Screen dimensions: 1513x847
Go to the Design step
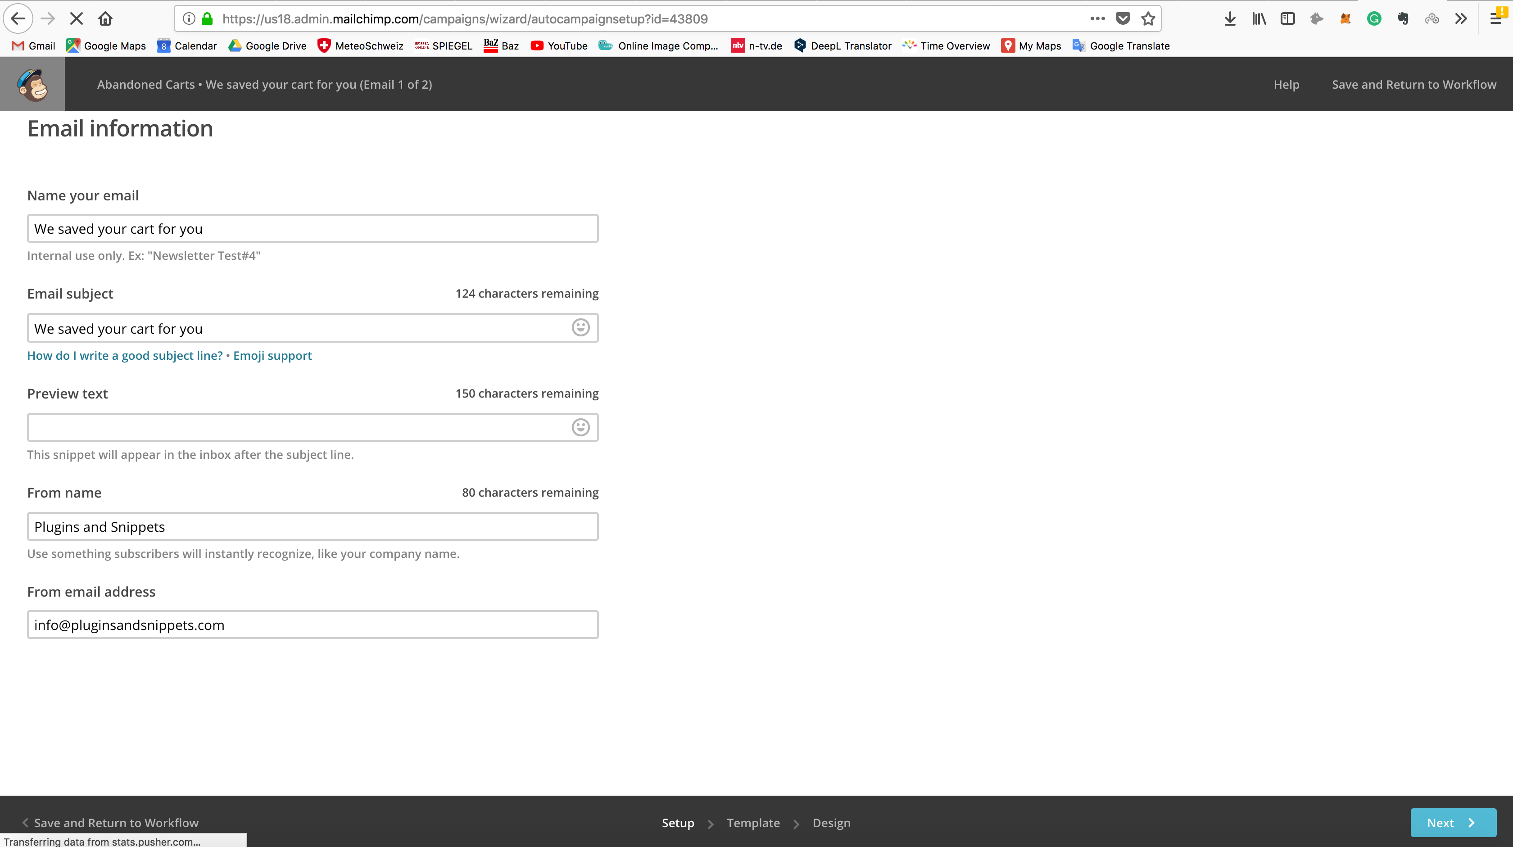(831, 823)
